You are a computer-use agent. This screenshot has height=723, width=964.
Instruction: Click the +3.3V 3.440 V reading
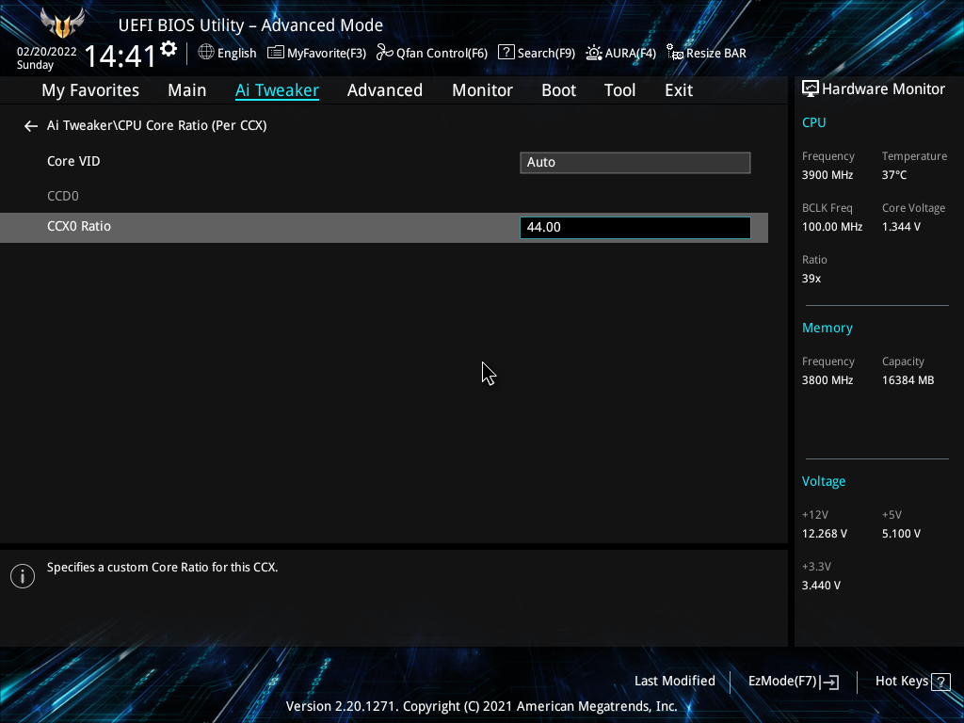coord(821,586)
